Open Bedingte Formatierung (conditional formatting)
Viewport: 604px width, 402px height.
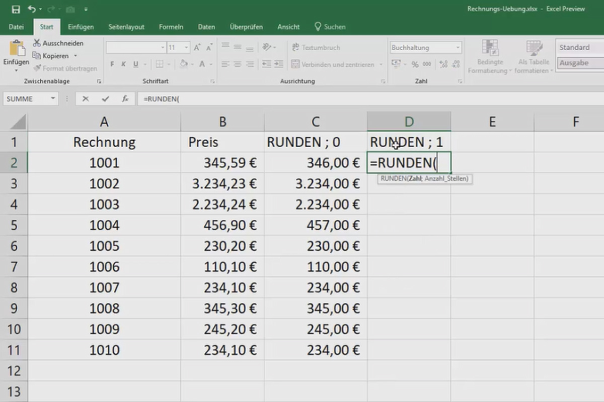click(490, 55)
